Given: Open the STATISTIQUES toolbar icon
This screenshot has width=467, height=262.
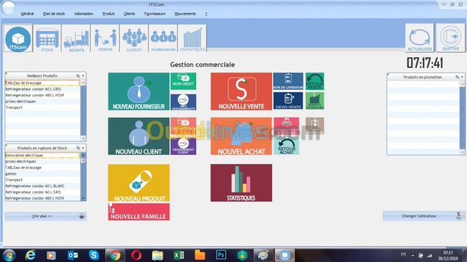Looking at the screenshot, I should 193,39.
